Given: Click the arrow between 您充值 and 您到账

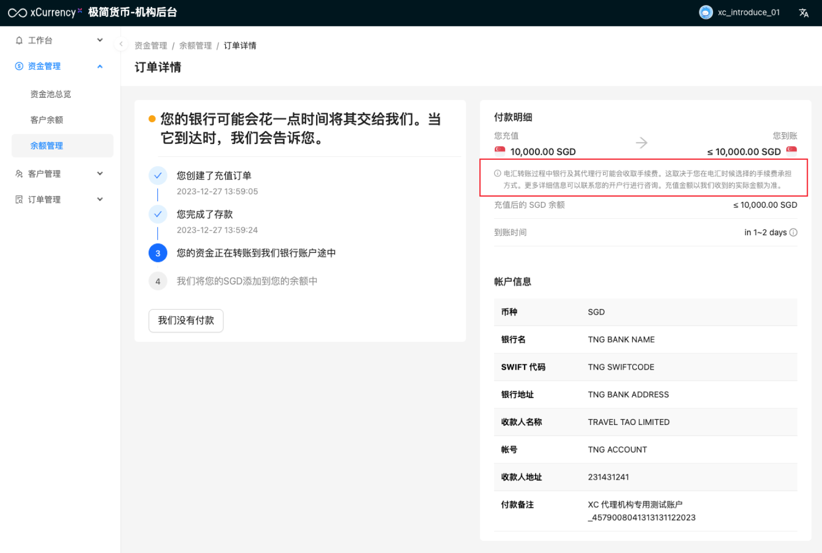Looking at the screenshot, I should [x=642, y=143].
